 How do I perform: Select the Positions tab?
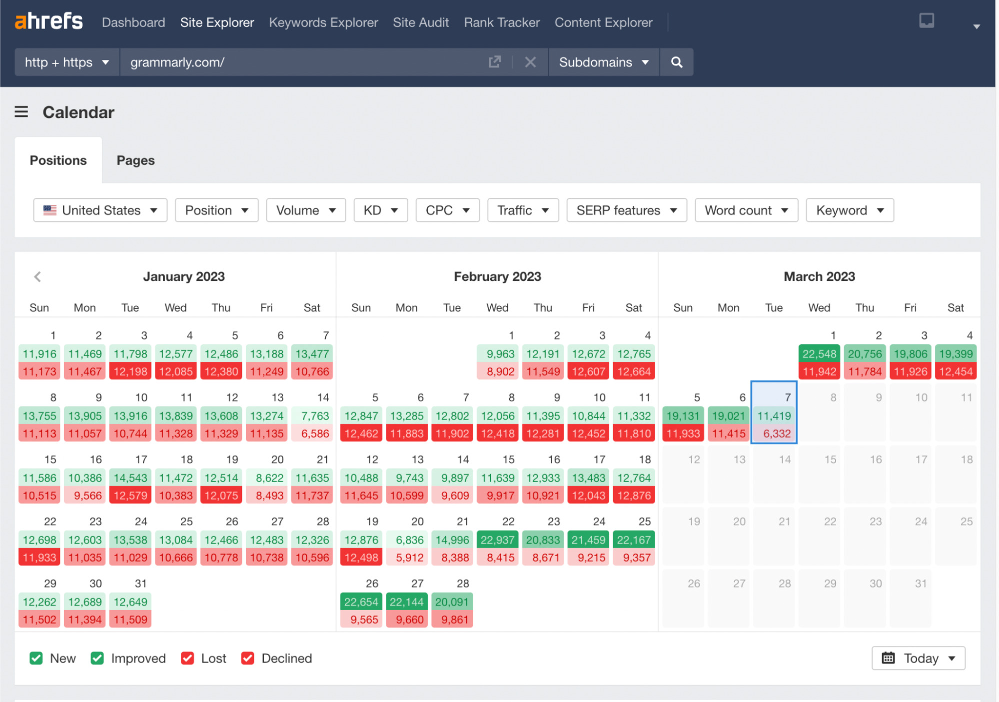[58, 160]
